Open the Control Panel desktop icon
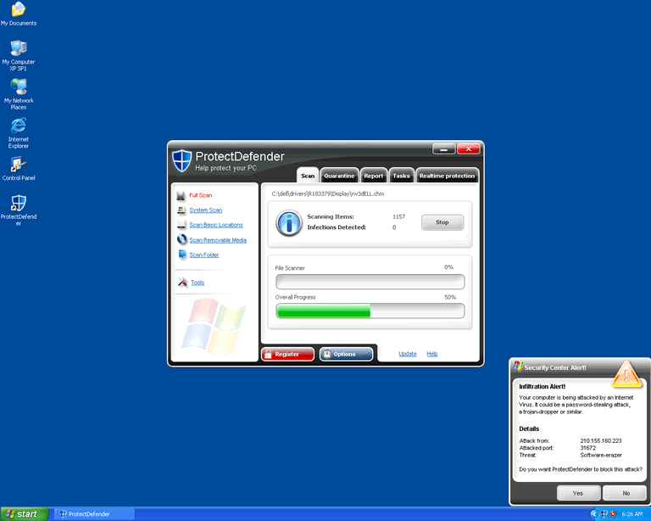651x521 pixels. click(x=18, y=165)
